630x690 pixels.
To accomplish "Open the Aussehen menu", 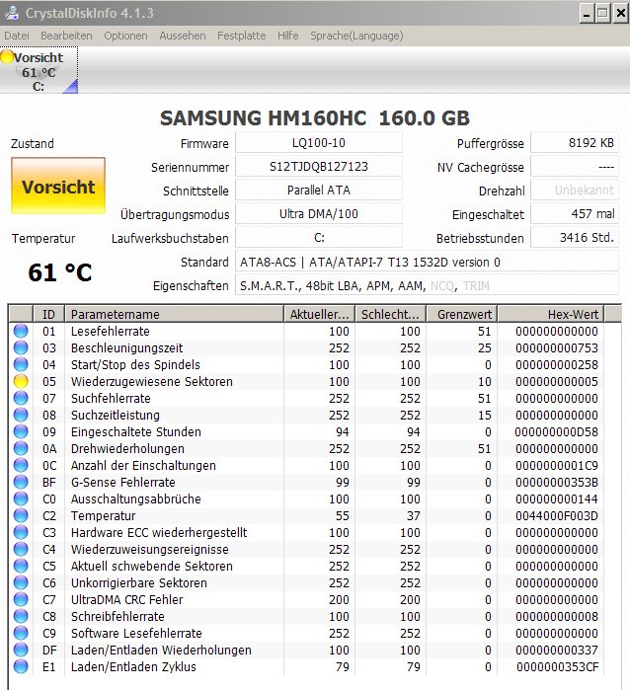I will pos(183,36).
